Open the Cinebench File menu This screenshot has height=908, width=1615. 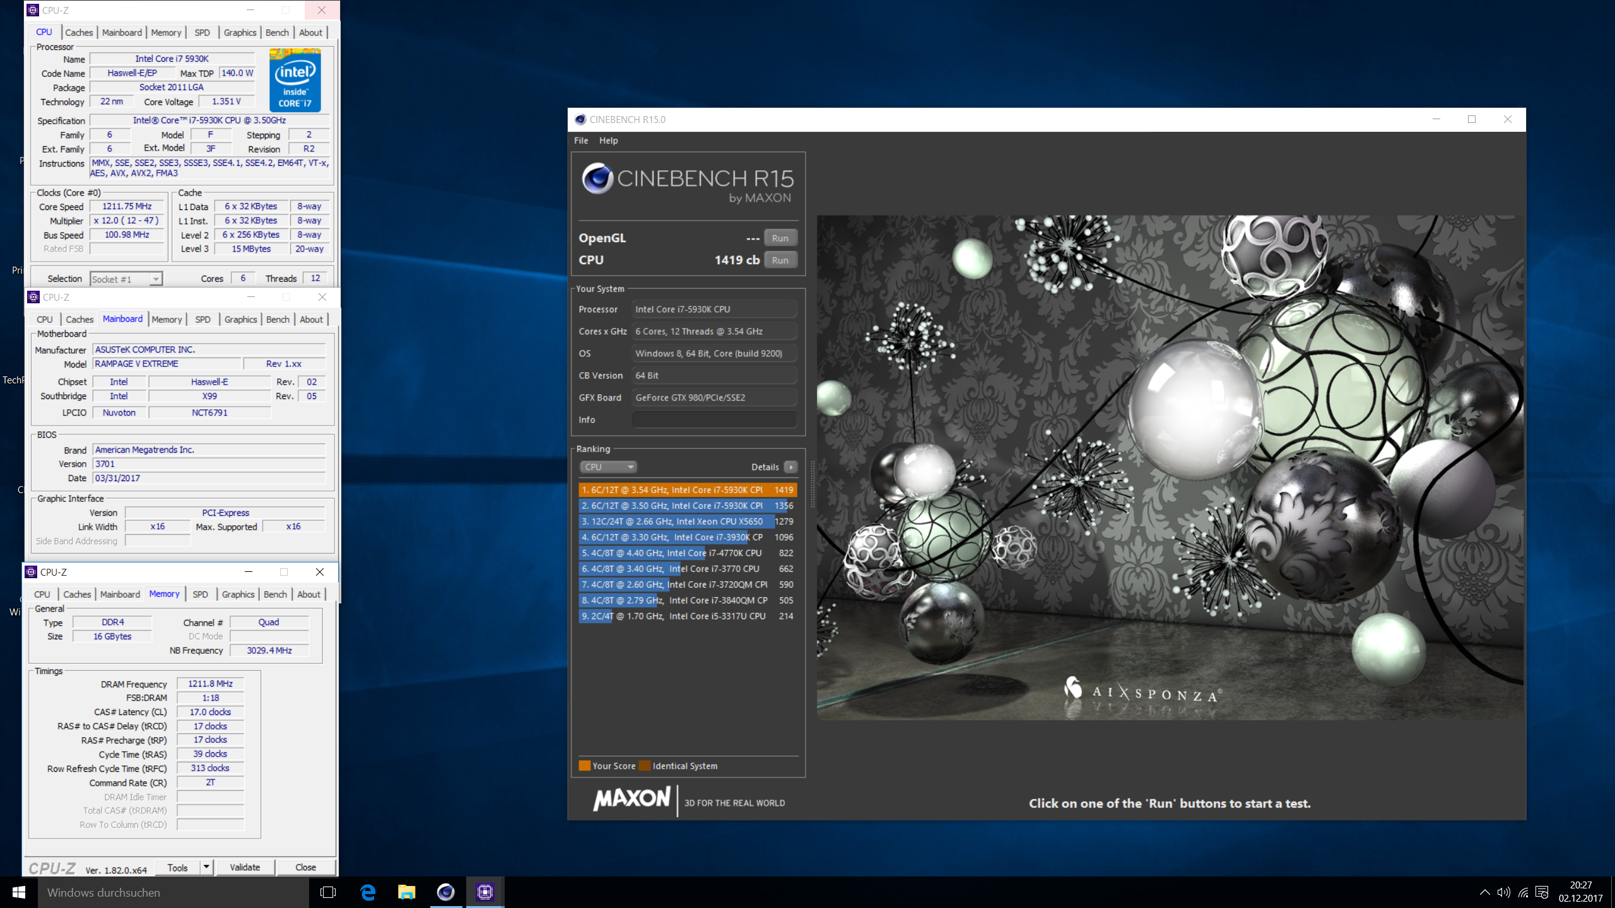tap(581, 141)
